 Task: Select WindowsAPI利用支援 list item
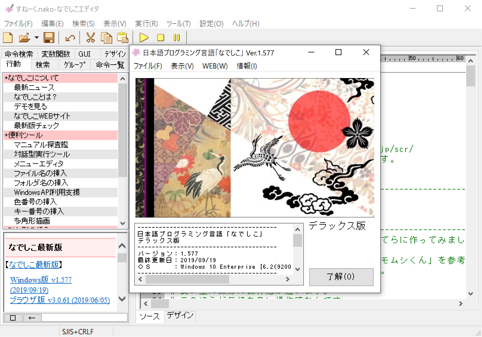61,192
